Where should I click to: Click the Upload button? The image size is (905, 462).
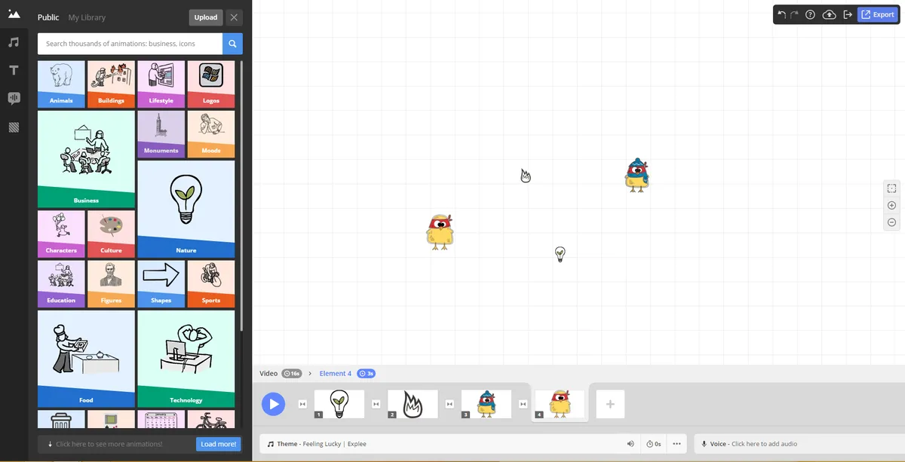(x=206, y=17)
